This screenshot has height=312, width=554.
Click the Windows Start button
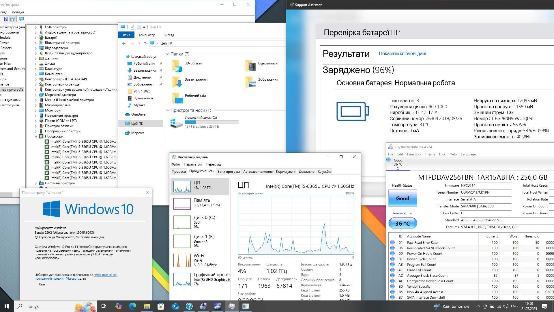pos(7,306)
